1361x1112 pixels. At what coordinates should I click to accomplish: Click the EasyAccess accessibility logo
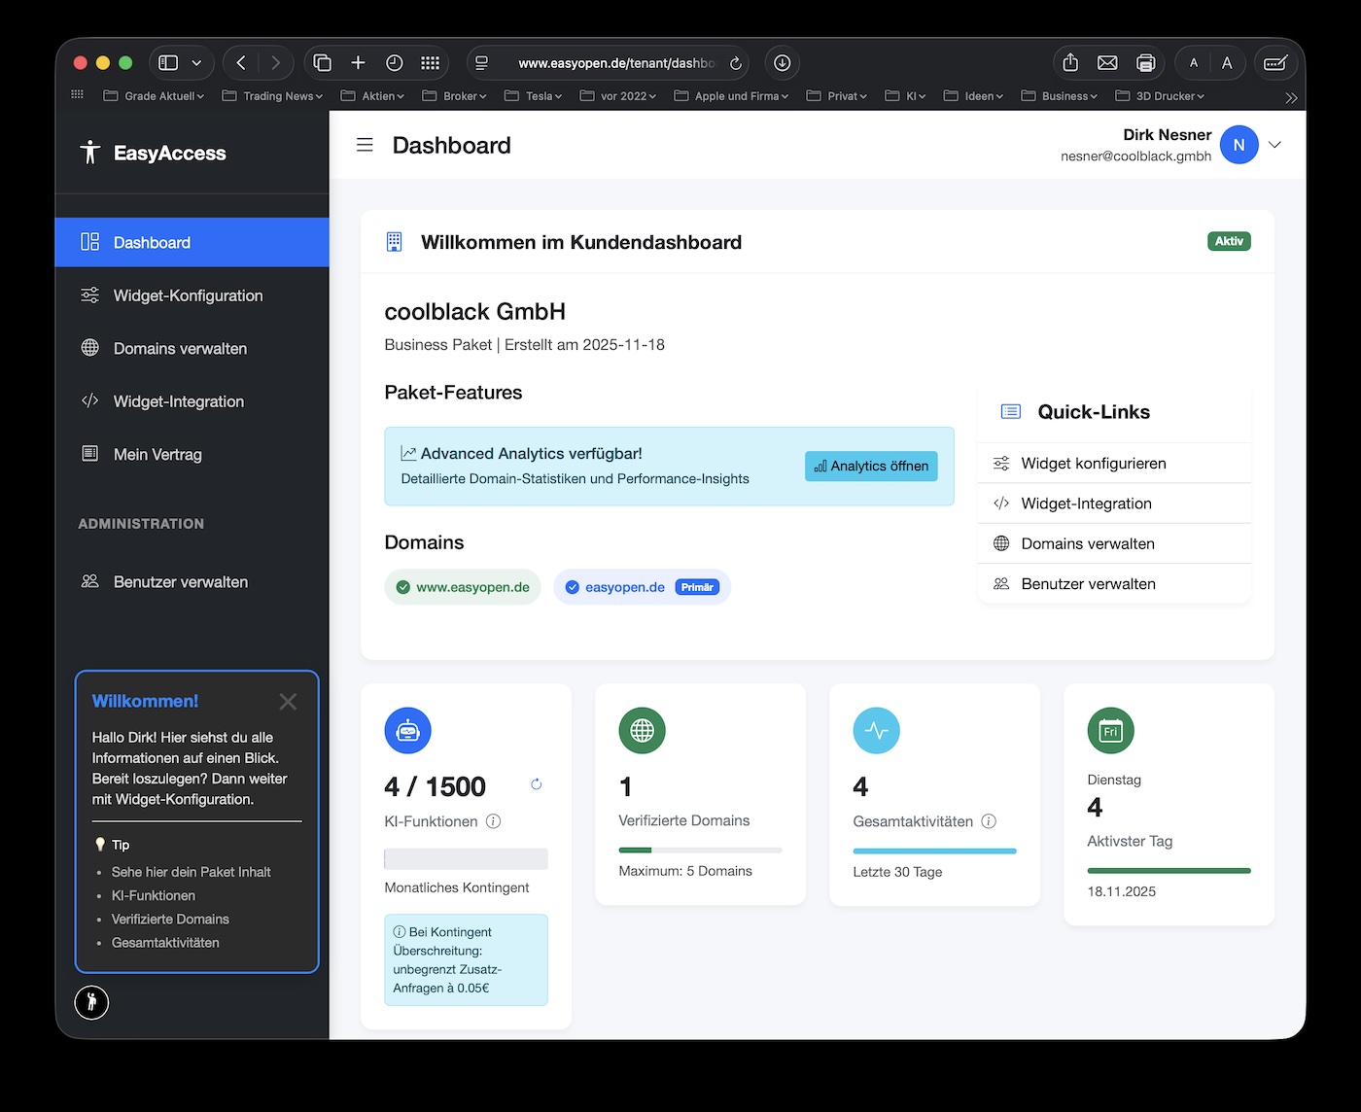(90, 153)
